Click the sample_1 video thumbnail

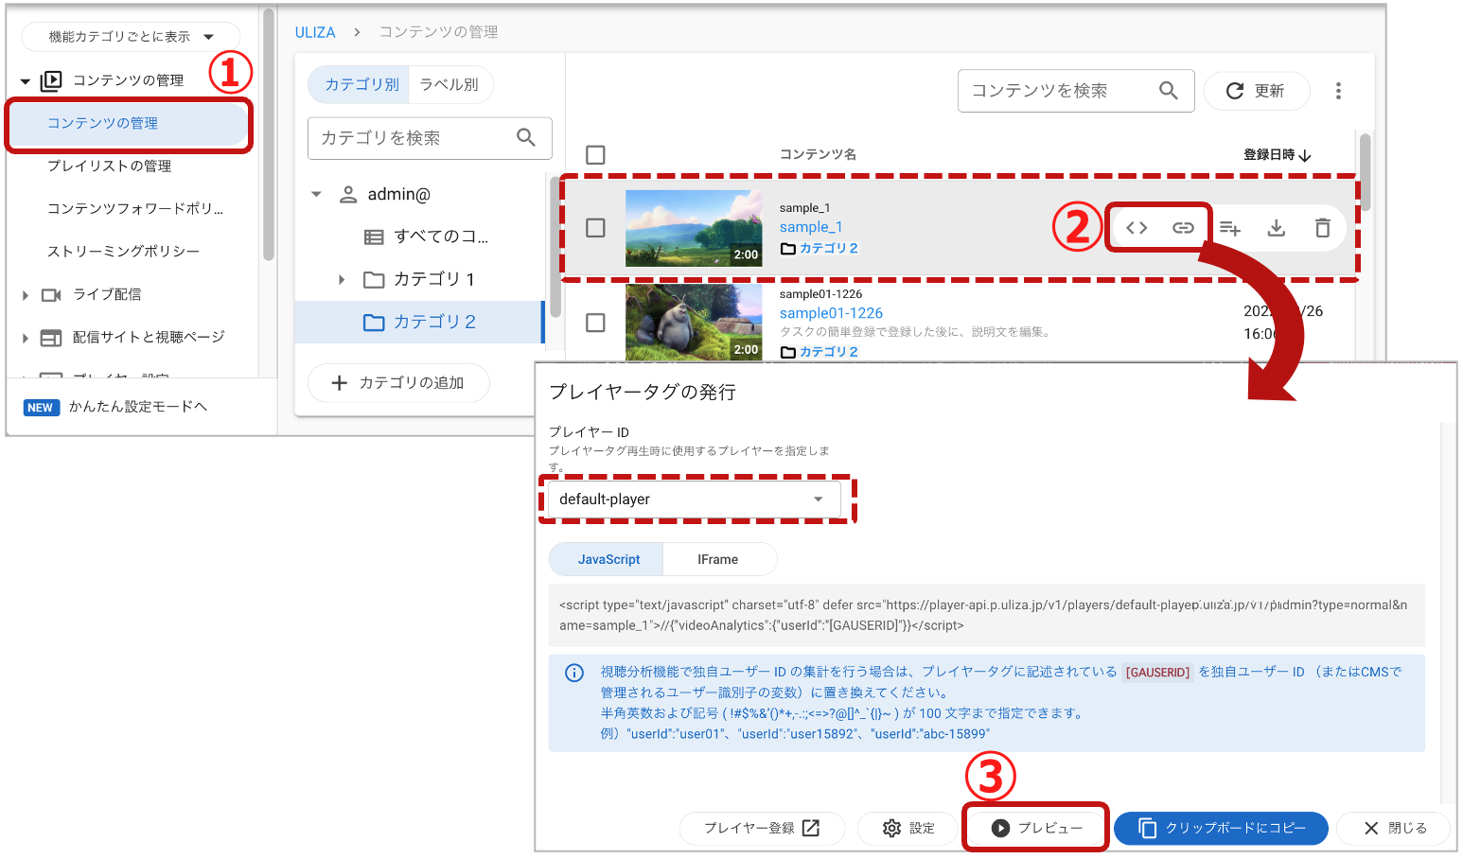[x=694, y=228]
